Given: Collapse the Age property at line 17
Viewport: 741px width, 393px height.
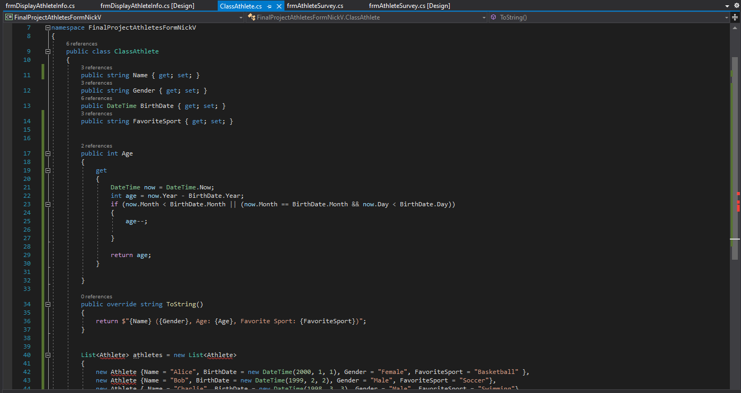Looking at the screenshot, I should [x=48, y=153].
